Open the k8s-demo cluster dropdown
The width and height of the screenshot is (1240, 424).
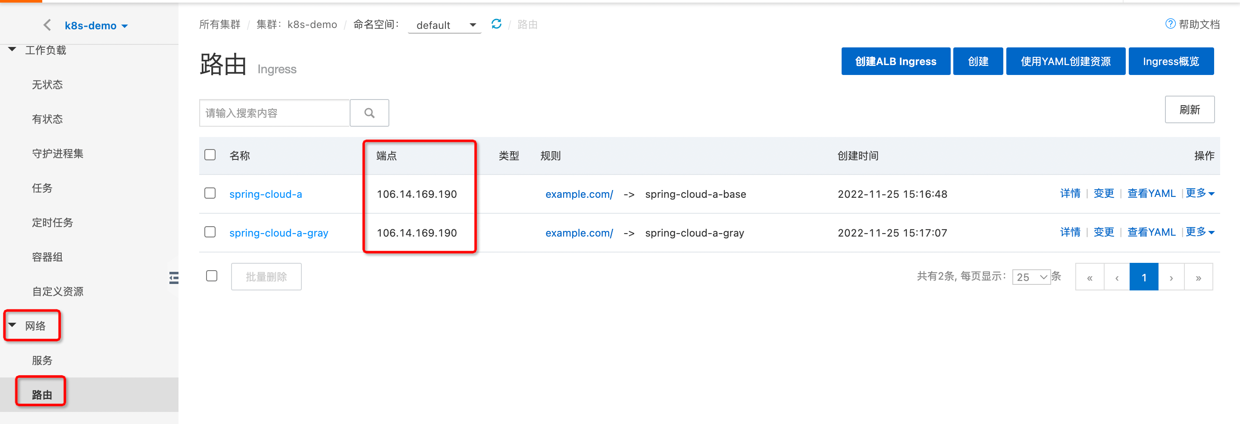(x=96, y=25)
